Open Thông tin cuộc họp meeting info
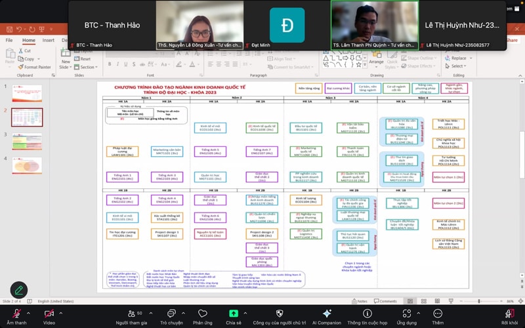Screen dimensions: 525x328 pos(367,314)
